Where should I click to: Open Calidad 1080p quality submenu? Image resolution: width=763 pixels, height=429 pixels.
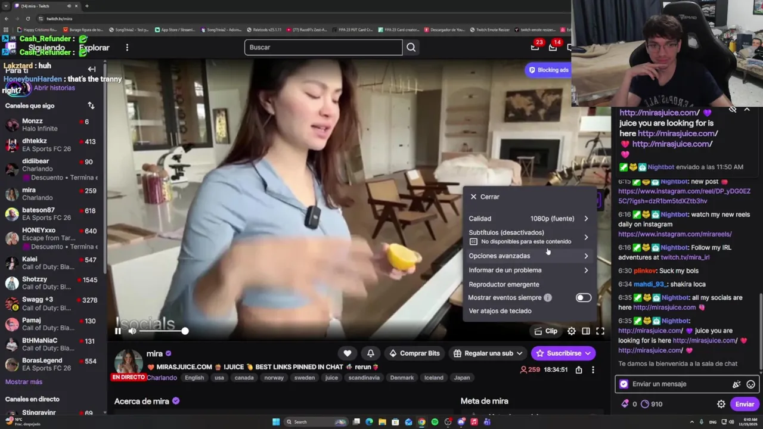pos(529,219)
